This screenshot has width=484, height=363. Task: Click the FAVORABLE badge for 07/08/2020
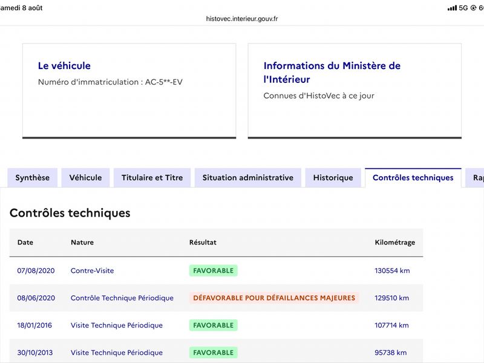[214, 270]
